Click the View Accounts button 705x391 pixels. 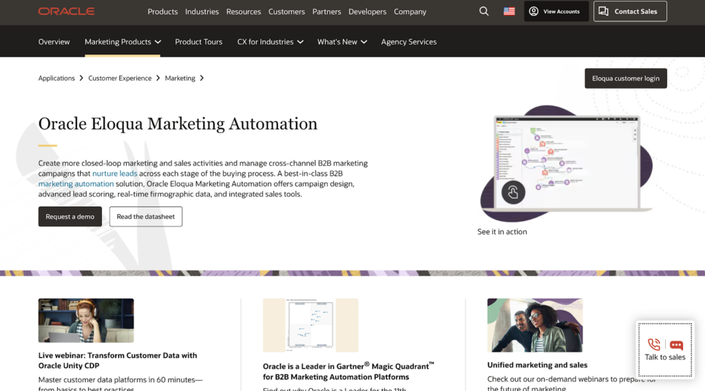[x=556, y=11]
